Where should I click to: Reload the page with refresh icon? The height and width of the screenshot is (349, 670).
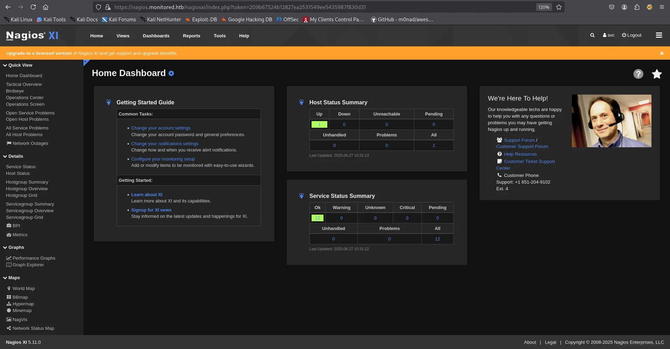point(33,7)
